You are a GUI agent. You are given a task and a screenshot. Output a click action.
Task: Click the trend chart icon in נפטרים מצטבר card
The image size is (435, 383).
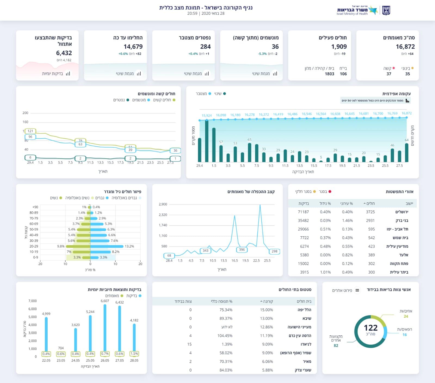coord(207,73)
